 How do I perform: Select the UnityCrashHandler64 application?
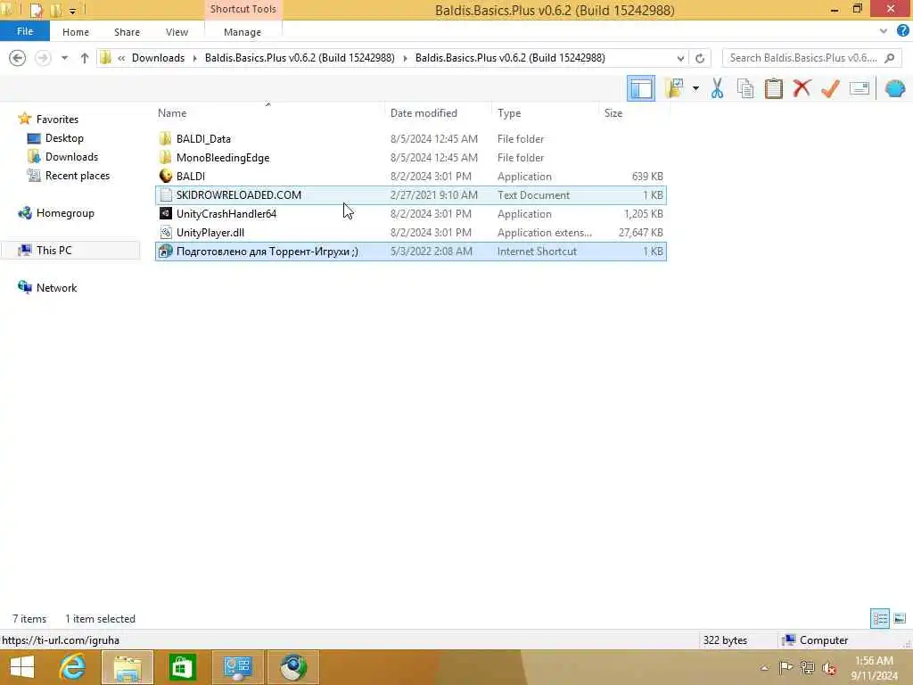click(x=410, y=214)
